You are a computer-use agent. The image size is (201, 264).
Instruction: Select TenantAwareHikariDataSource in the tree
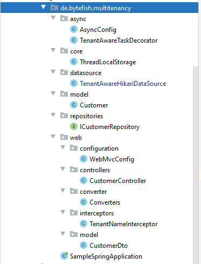click(x=123, y=84)
